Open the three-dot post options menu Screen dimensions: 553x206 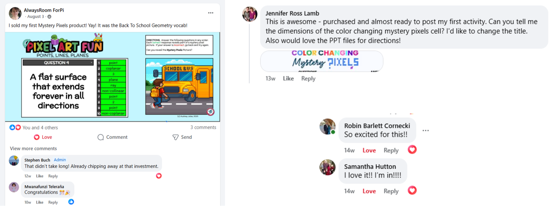pos(211,13)
